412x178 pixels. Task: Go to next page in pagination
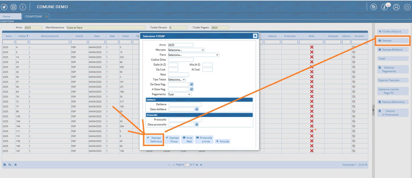197,165
